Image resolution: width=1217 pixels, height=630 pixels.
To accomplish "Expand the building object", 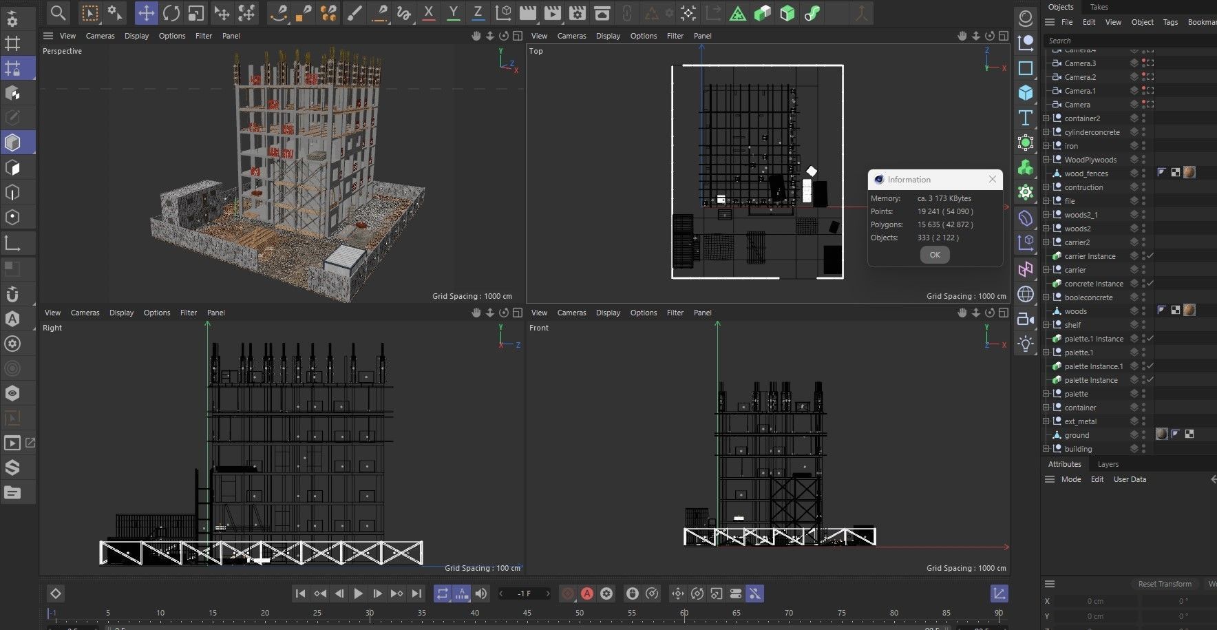I will [1046, 449].
